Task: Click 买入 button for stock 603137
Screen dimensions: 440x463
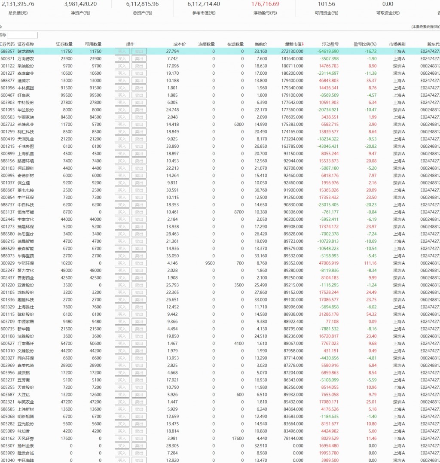Action: coord(122,212)
